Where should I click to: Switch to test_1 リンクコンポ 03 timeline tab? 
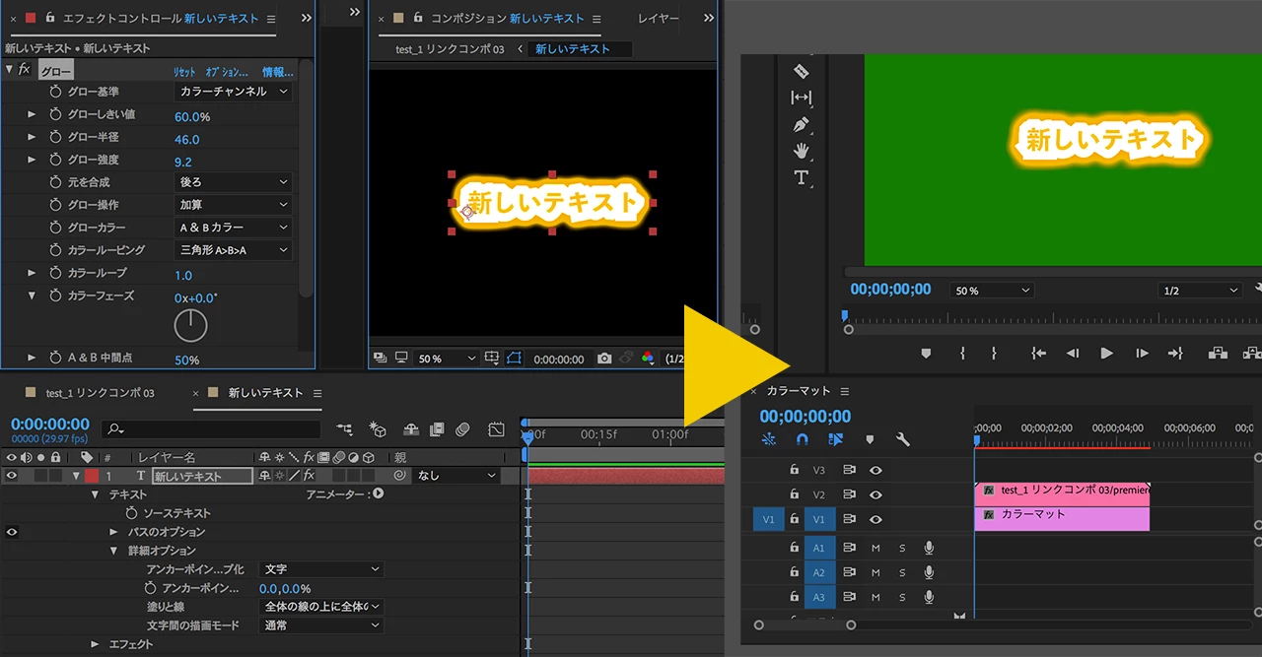[100, 393]
